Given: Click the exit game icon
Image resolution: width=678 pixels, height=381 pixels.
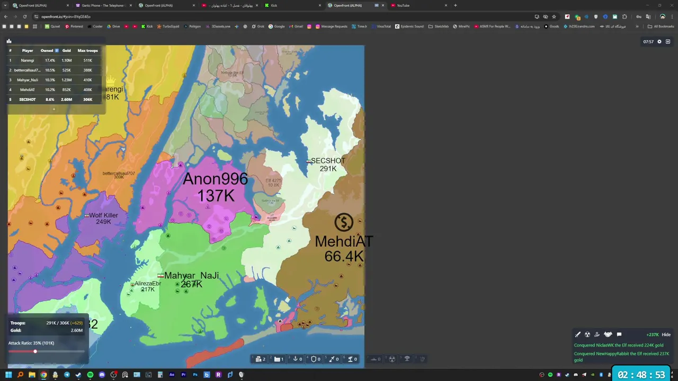Looking at the screenshot, I should [x=668, y=41].
